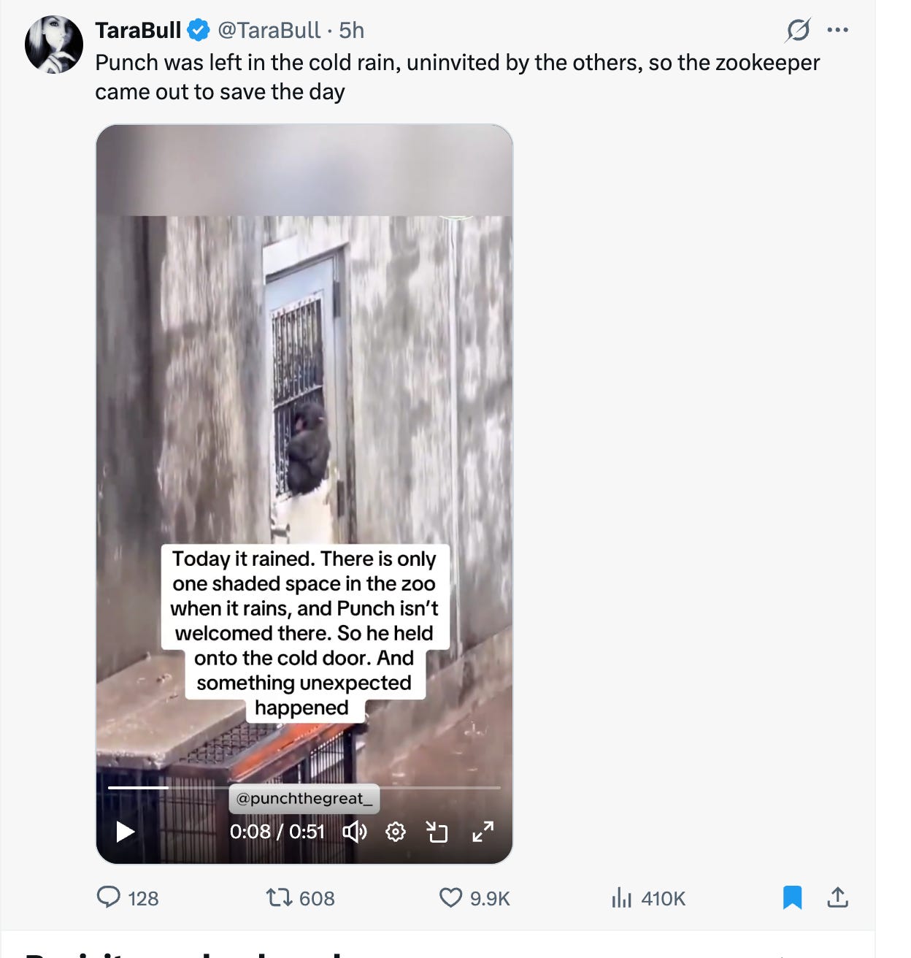Click the @punchthegreat_ watermark tag

pos(304,799)
